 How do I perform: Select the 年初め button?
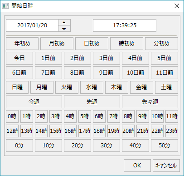(x=22, y=44)
